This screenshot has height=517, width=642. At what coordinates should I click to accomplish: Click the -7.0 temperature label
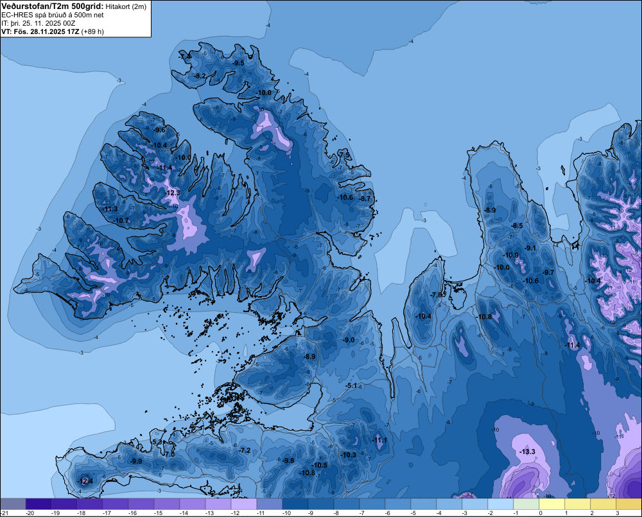pos(169,454)
